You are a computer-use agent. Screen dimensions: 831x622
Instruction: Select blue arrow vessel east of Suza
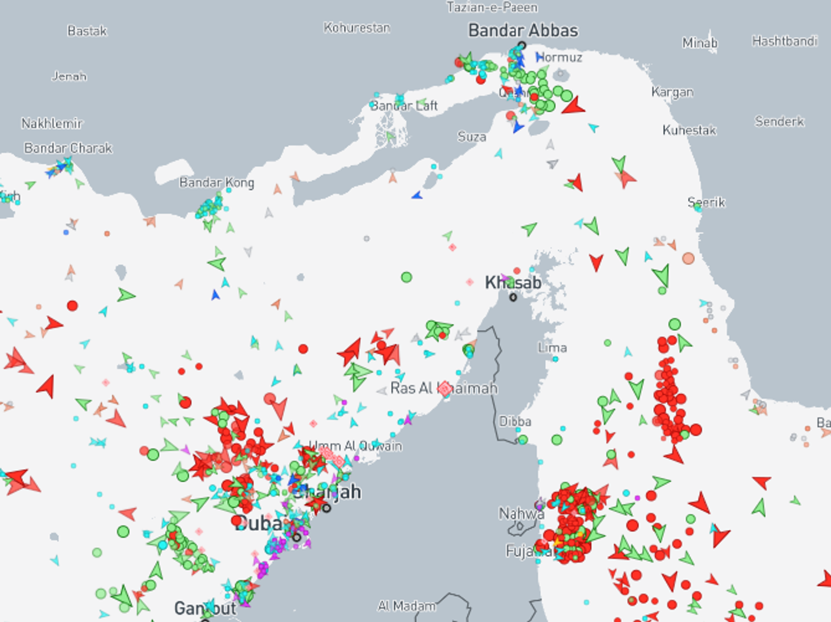pyautogui.click(x=517, y=127)
